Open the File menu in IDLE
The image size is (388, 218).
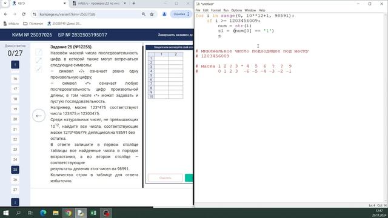pyautogui.click(x=198, y=10)
